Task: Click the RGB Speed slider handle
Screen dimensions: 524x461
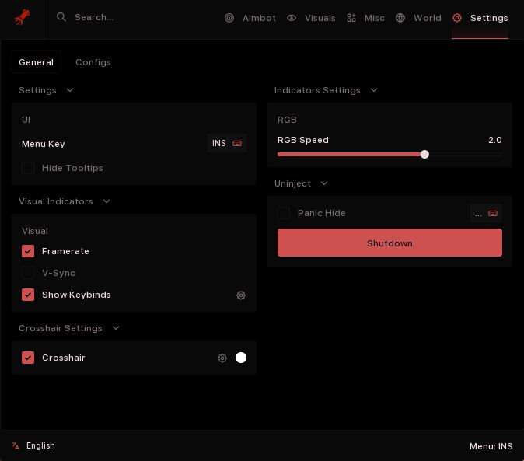Action: coord(424,155)
